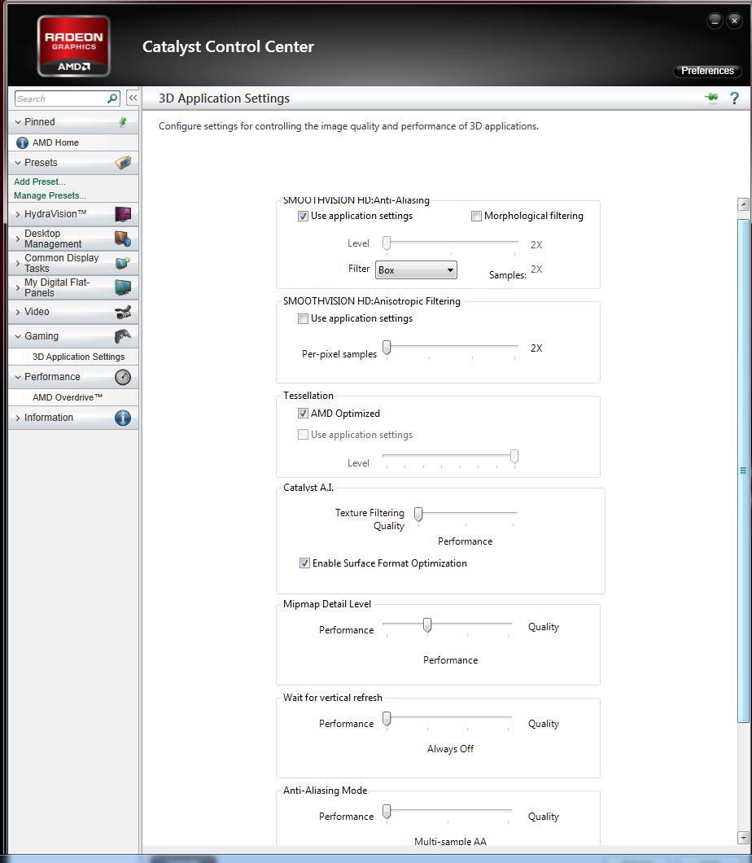752x863 pixels.
Task: Open help with the question mark icon
Action: point(734,98)
